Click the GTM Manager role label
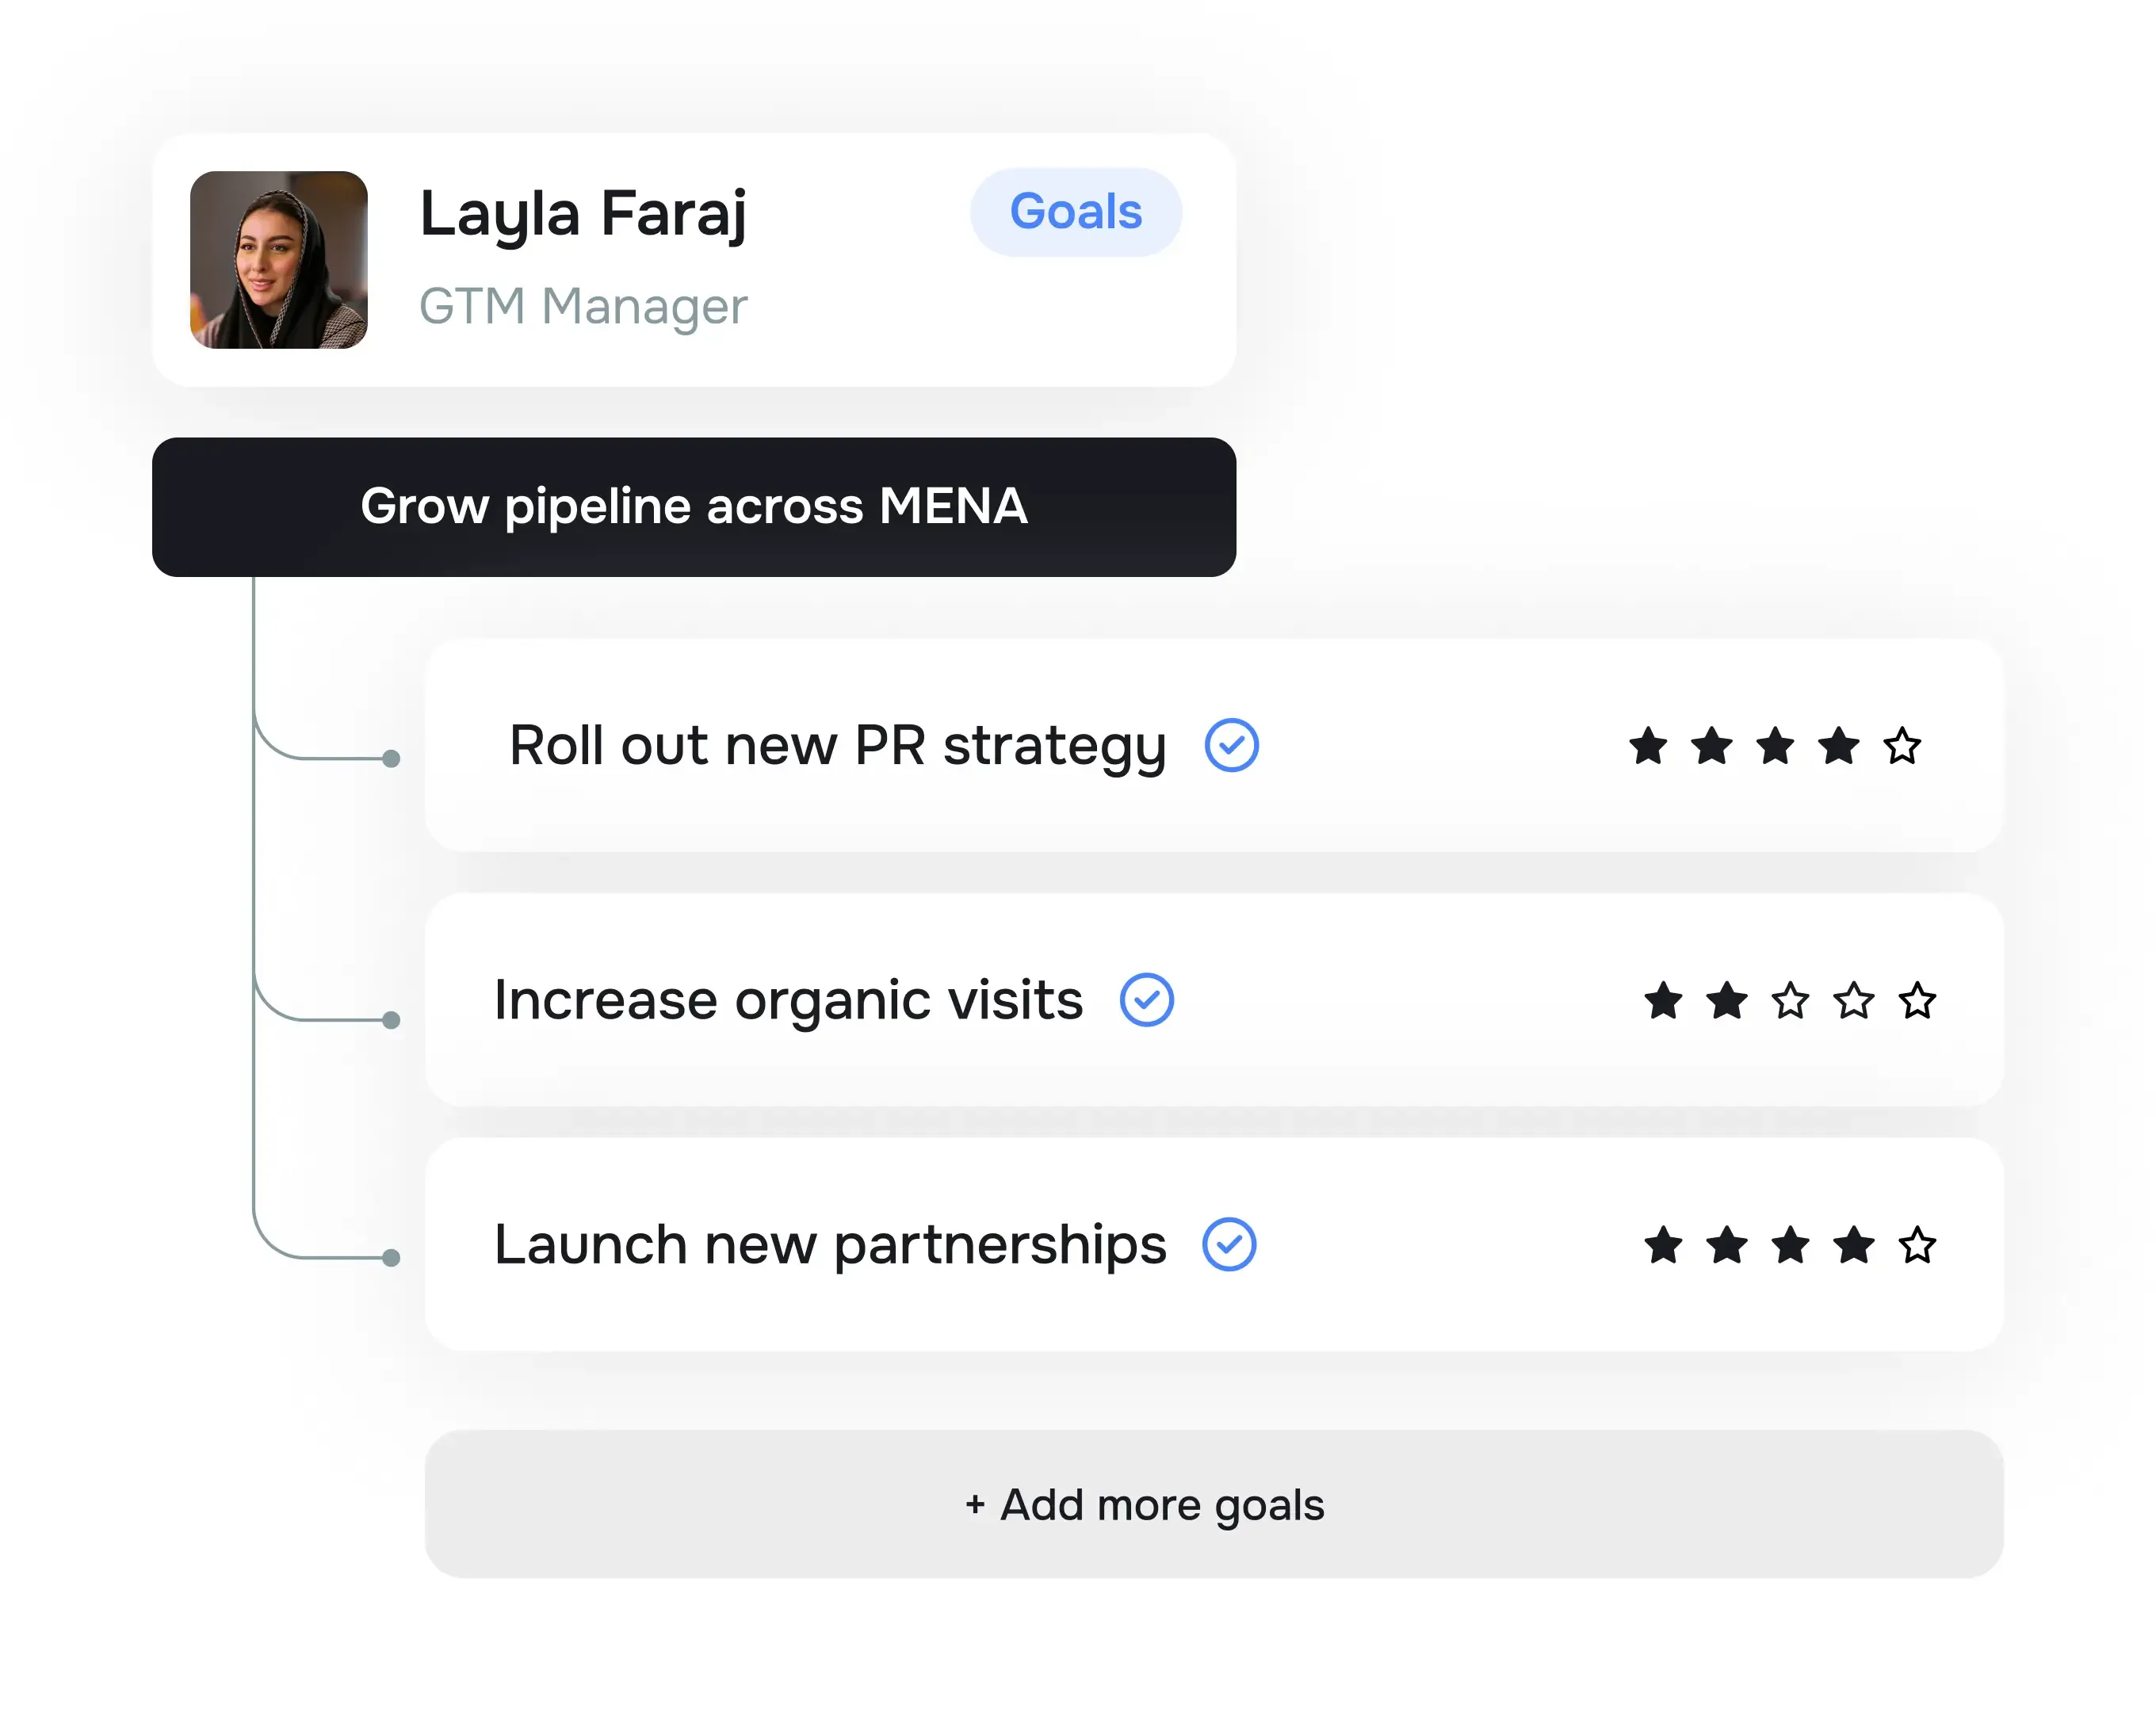 (583, 306)
